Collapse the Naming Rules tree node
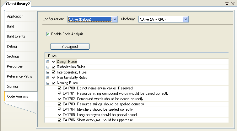Image resolution: width=237 pixels, height=131 pixels. (x=48, y=83)
